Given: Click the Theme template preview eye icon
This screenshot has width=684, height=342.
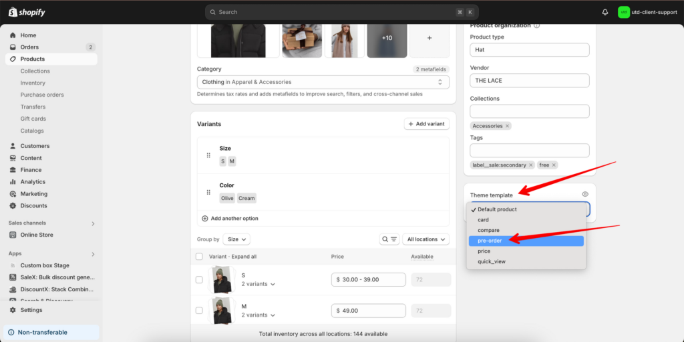Looking at the screenshot, I should 585,195.
